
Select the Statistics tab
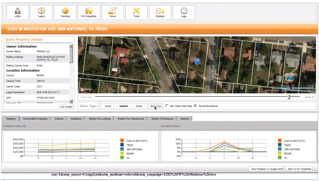click(11, 119)
